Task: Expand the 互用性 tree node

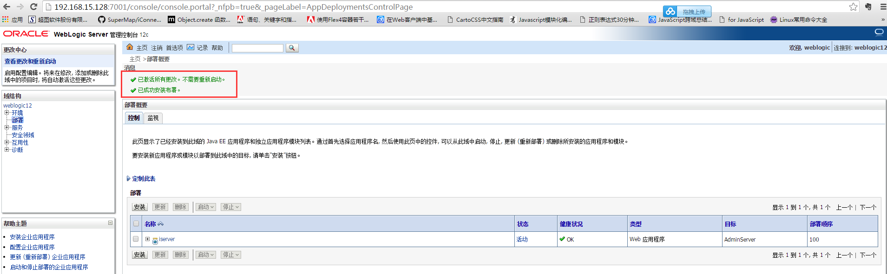Action: [7, 142]
